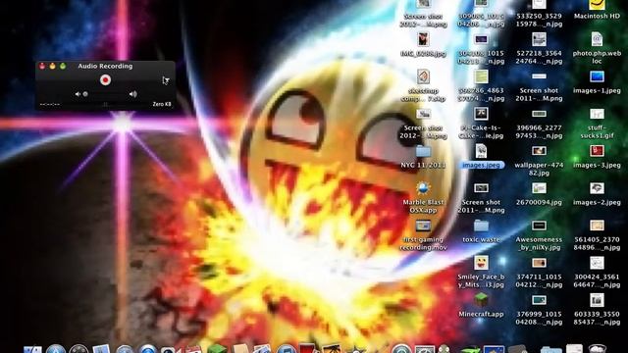Select the 26700094.jpg file
Screen dimensions: 628x353
click(x=539, y=188)
